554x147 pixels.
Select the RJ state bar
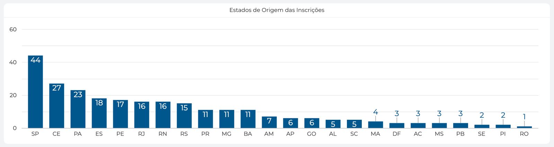[142, 115]
